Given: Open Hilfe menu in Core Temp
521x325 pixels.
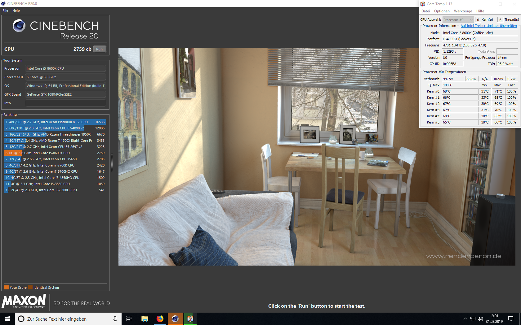Looking at the screenshot, I should coord(480,11).
